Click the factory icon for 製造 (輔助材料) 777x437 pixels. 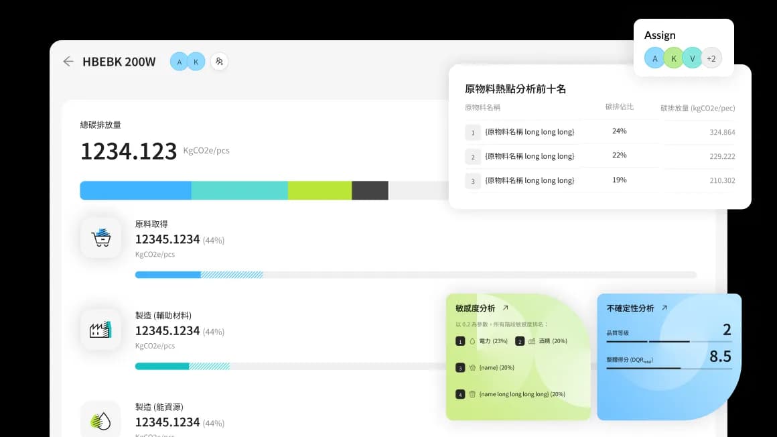100,329
